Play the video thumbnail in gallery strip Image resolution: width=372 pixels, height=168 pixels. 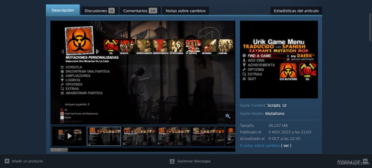69,136
